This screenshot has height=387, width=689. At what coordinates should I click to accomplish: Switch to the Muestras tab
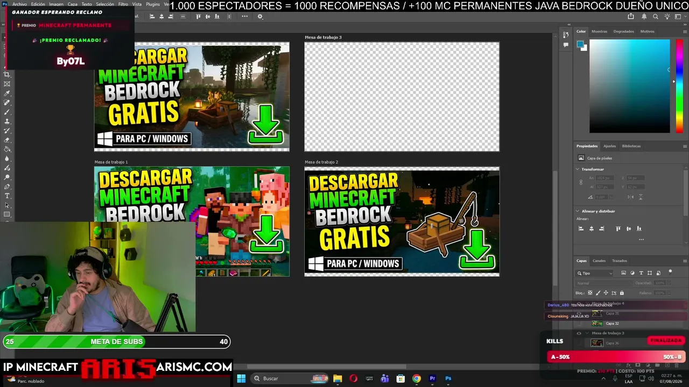(x=599, y=31)
